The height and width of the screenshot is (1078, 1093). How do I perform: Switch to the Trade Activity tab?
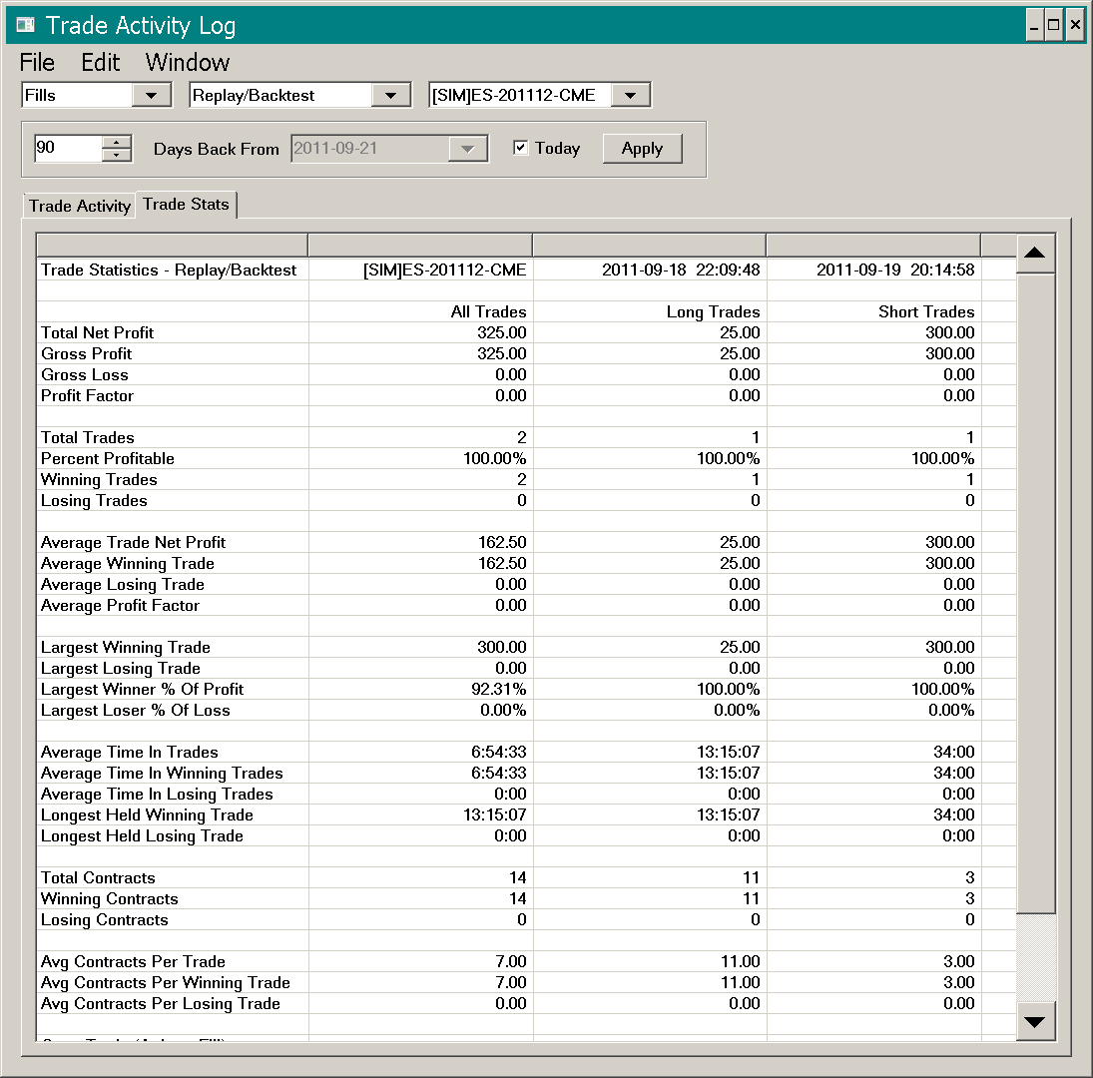[80, 206]
